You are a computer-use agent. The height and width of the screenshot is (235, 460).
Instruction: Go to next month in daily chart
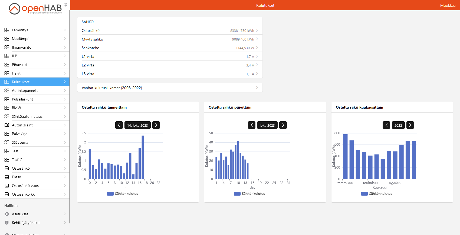tap(283, 125)
